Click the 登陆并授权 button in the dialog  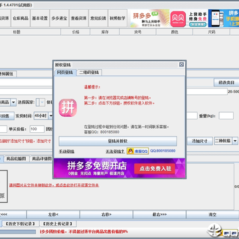[x=118, y=141]
